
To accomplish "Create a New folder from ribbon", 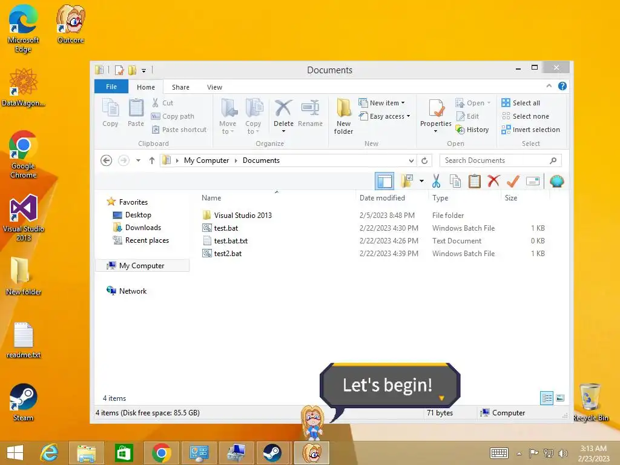I will coord(343,117).
